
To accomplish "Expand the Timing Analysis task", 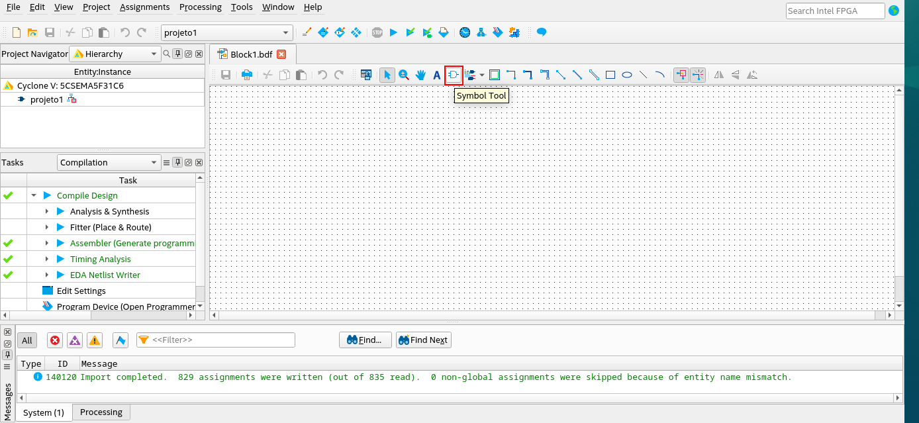I will (x=46, y=259).
